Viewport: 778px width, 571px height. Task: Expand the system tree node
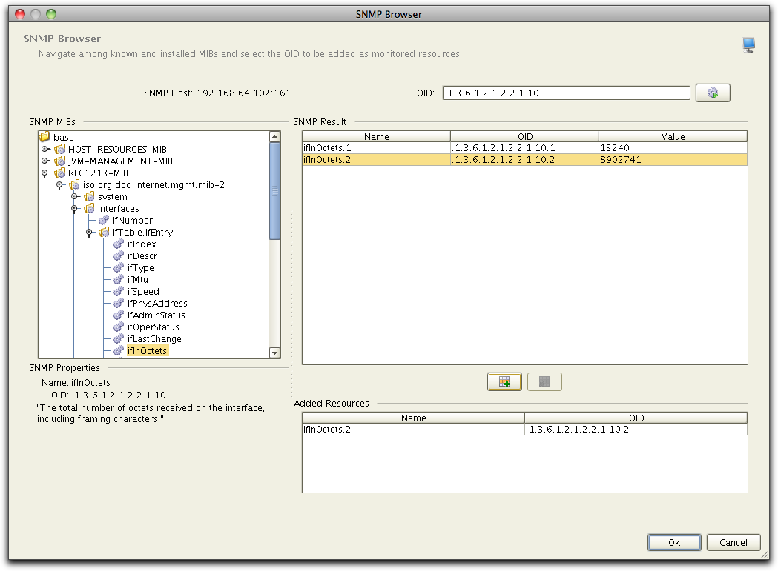[x=74, y=196]
